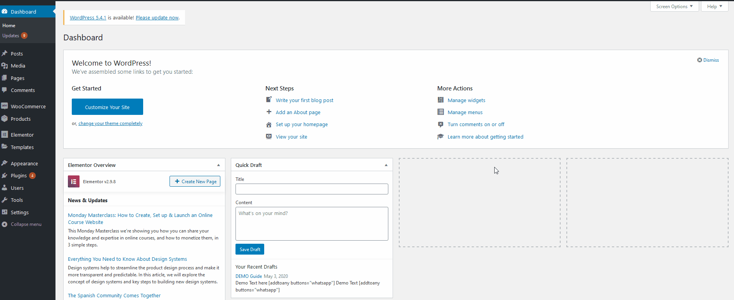
Task: Click the Save Draft button
Action: click(x=250, y=249)
